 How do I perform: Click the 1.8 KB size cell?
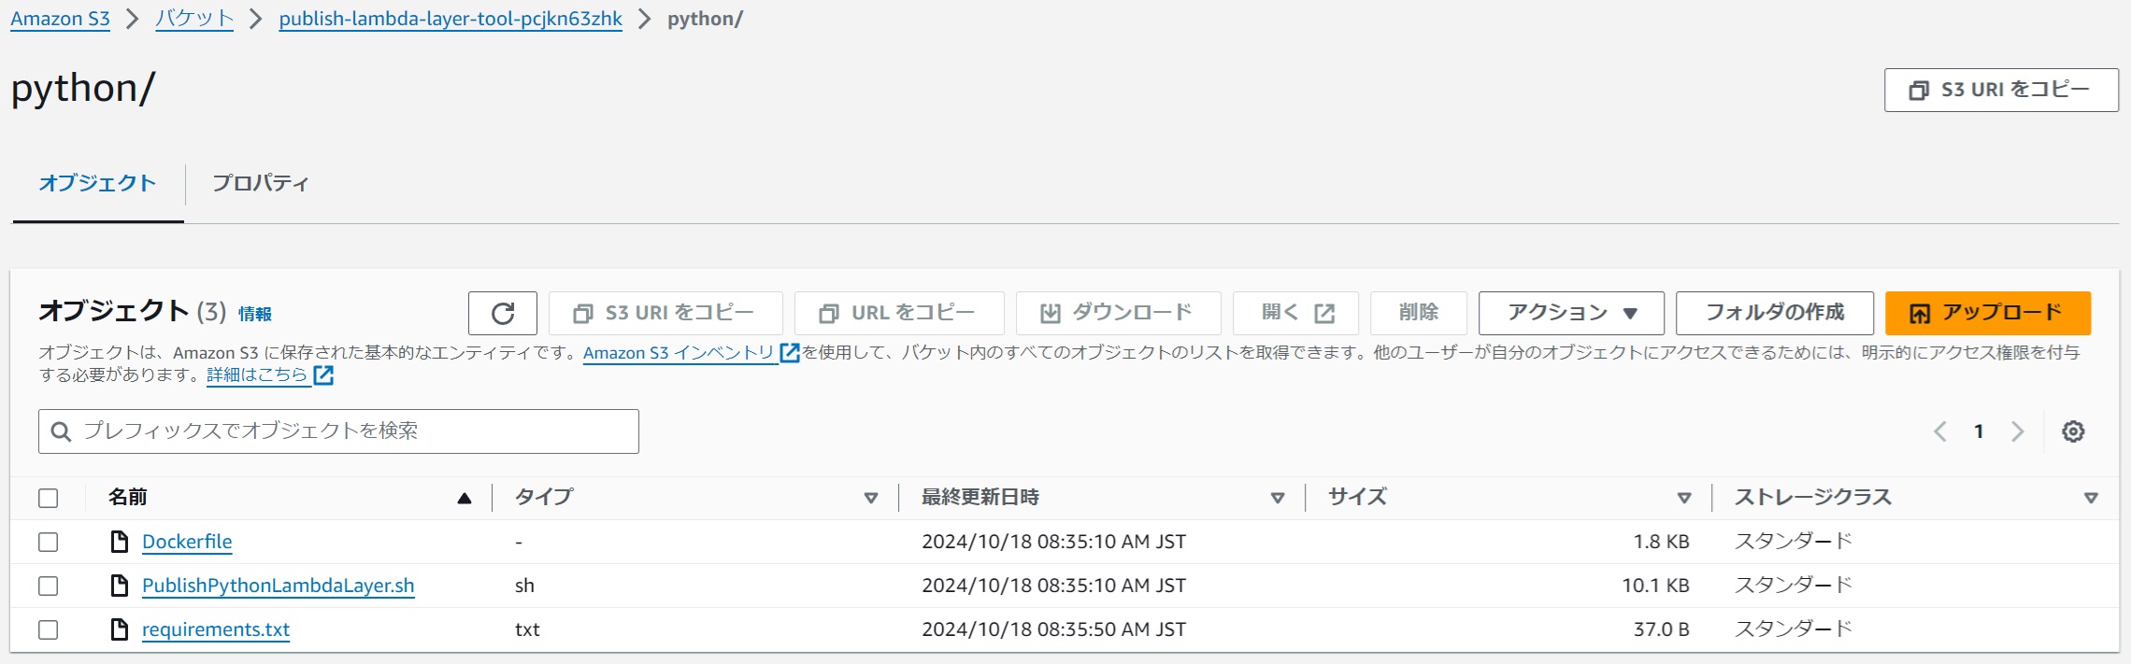(1661, 542)
